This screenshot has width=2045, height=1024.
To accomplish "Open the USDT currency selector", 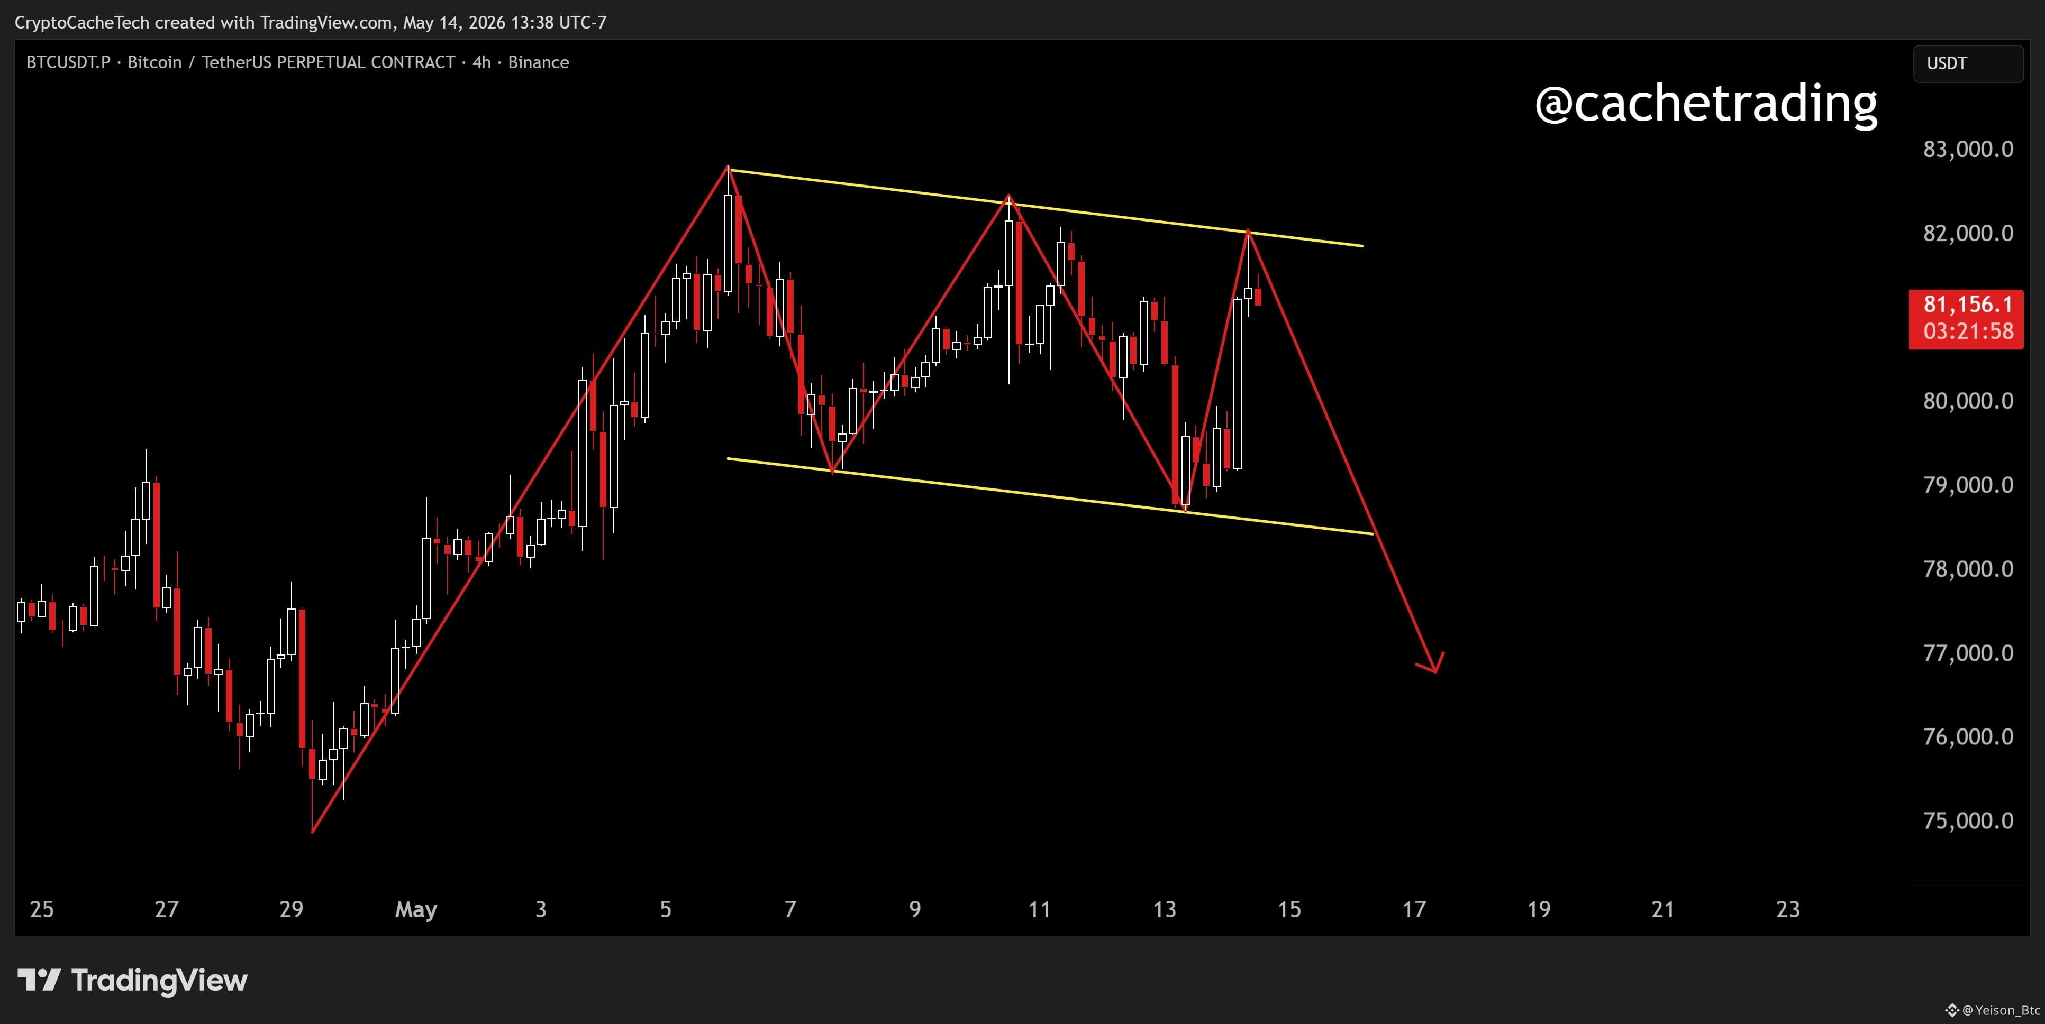I will click(x=1968, y=63).
